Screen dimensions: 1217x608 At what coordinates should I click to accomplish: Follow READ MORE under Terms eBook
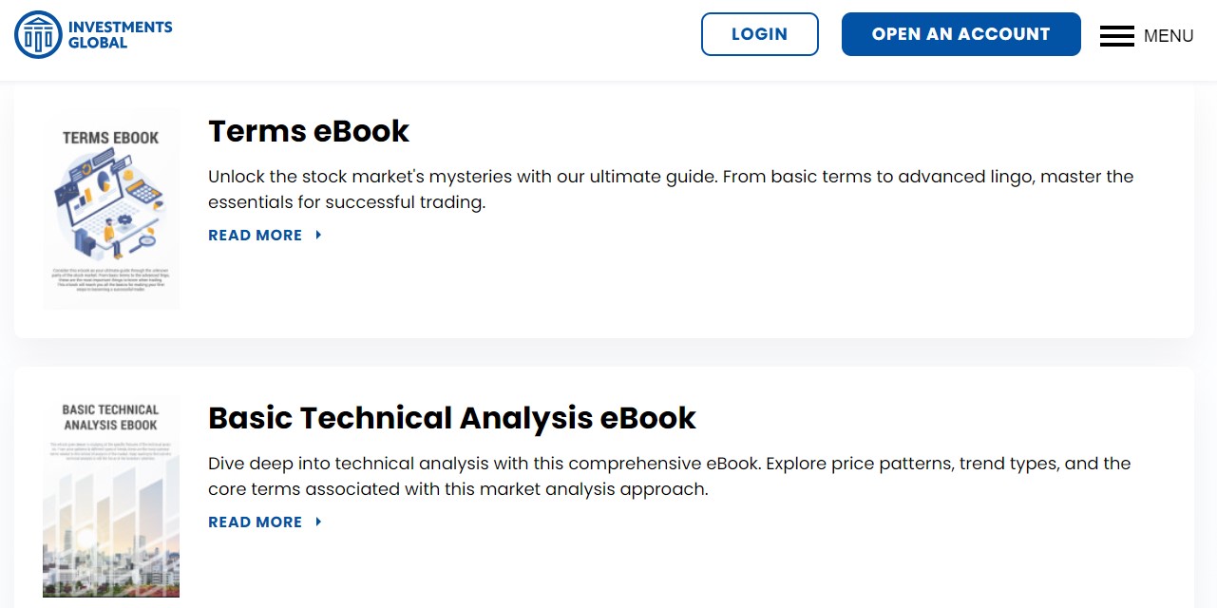coord(255,236)
